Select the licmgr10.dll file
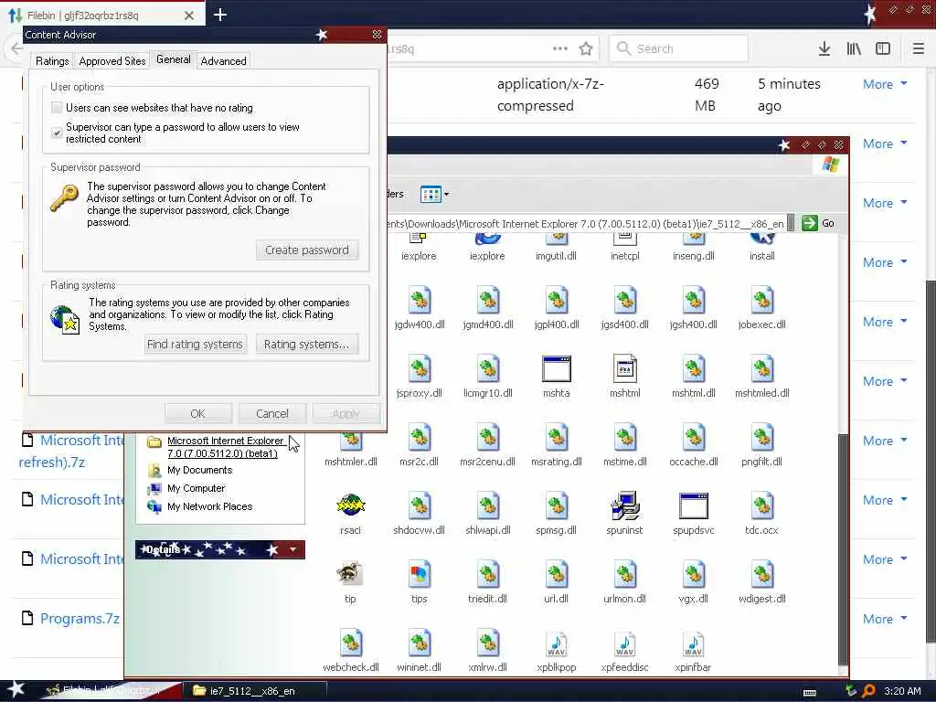The height and width of the screenshot is (702, 936). coord(488,369)
